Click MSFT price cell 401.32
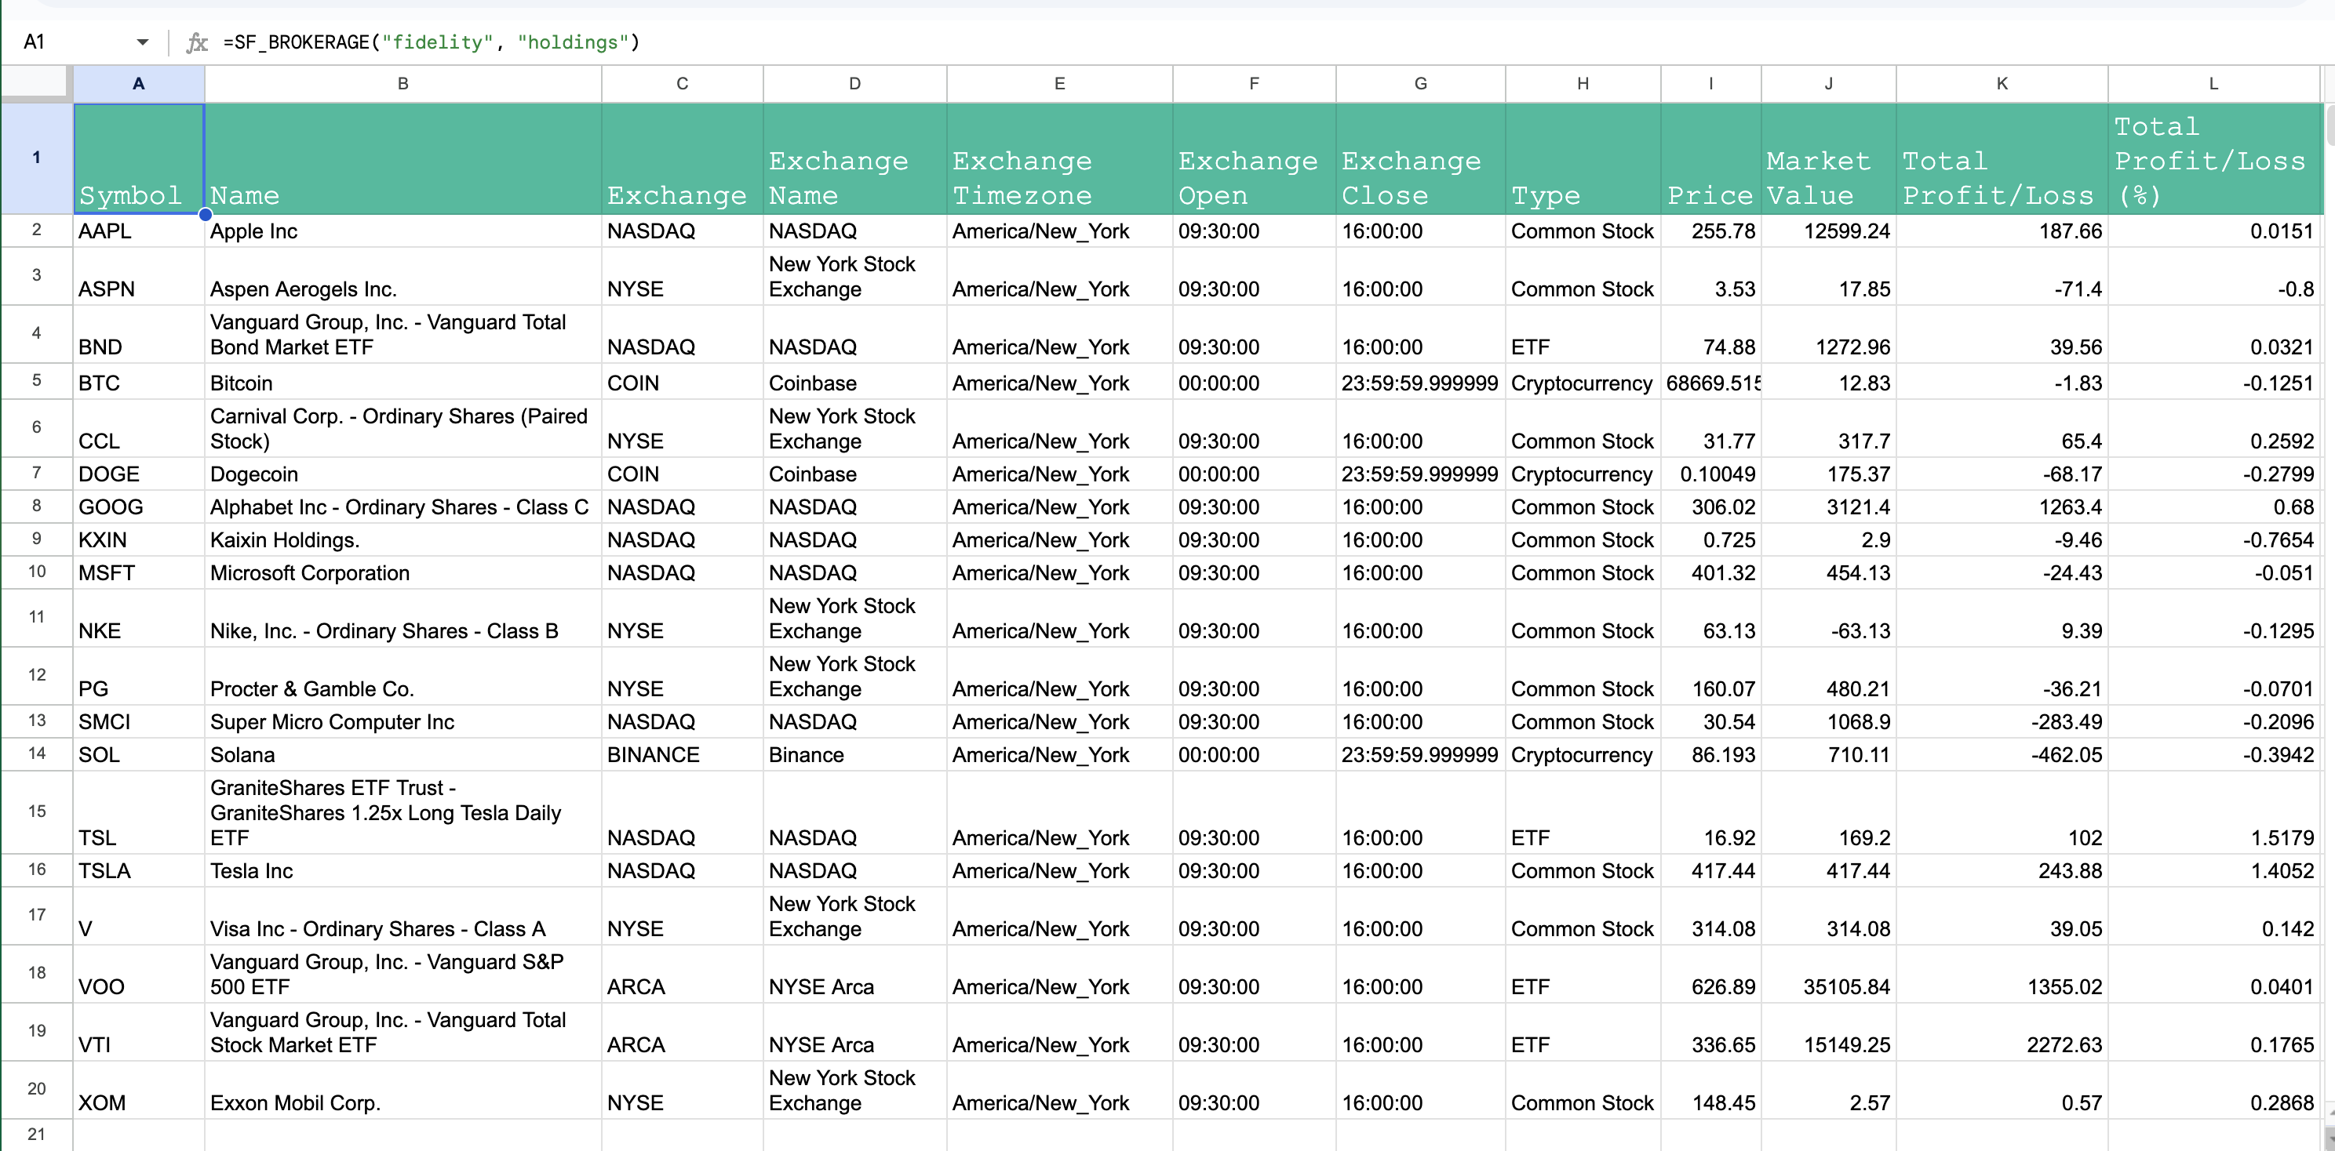The height and width of the screenshot is (1151, 2335). 1710,572
